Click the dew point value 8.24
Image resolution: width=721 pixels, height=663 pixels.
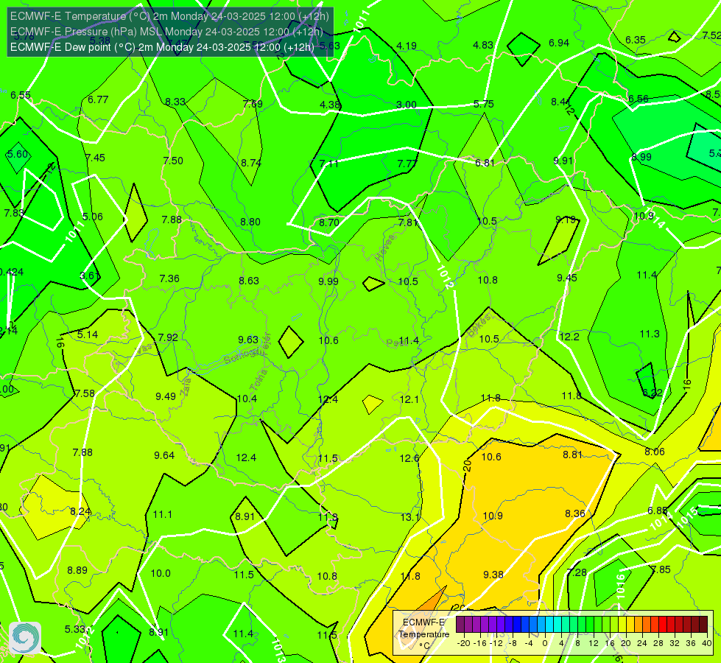click(80, 511)
